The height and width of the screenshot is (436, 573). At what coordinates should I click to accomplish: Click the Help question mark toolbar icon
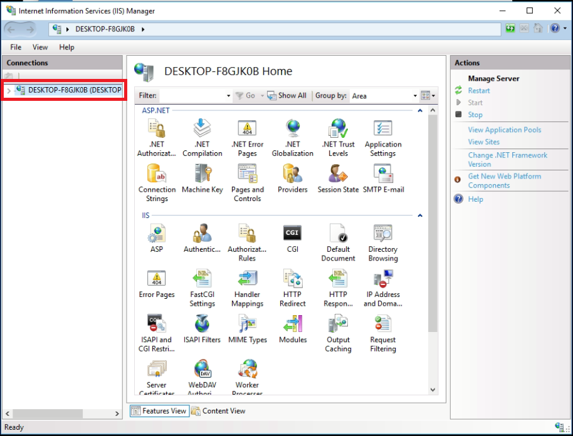[x=555, y=28]
